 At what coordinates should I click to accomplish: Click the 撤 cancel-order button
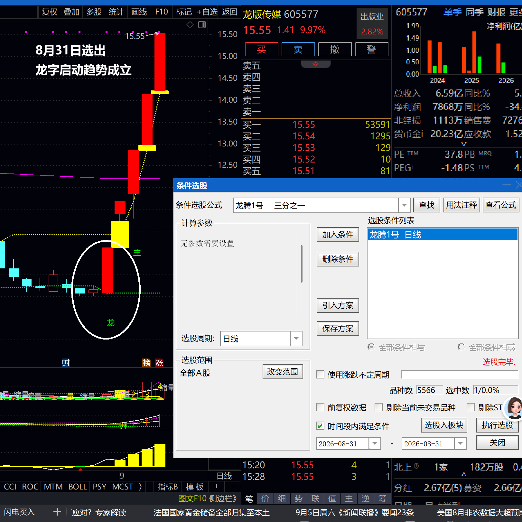(335, 49)
